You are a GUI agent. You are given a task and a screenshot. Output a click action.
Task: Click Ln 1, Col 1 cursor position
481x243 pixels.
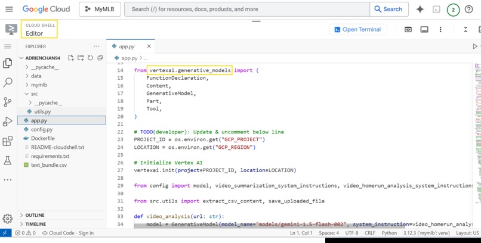[301, 233]
